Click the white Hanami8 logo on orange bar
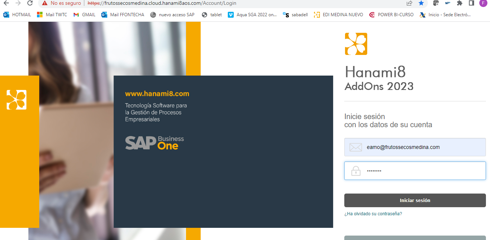Image resolution: width=490 pixels, height=240 pixels. click(17, 100)
